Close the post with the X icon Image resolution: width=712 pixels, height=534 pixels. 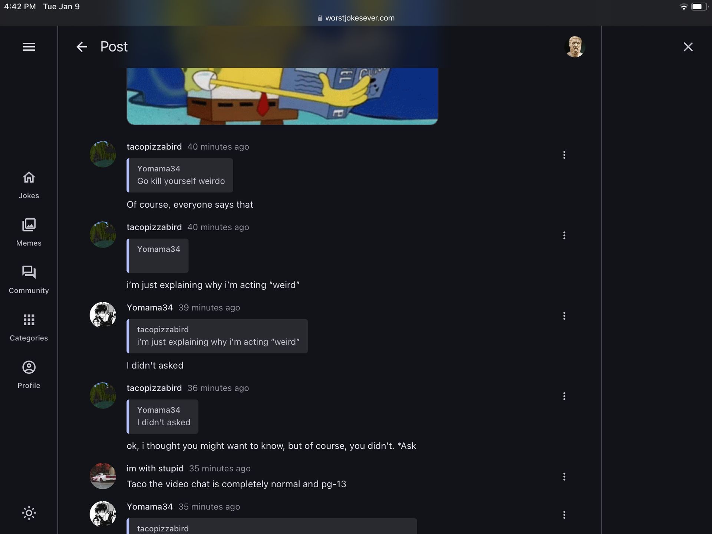click(688, 47)
